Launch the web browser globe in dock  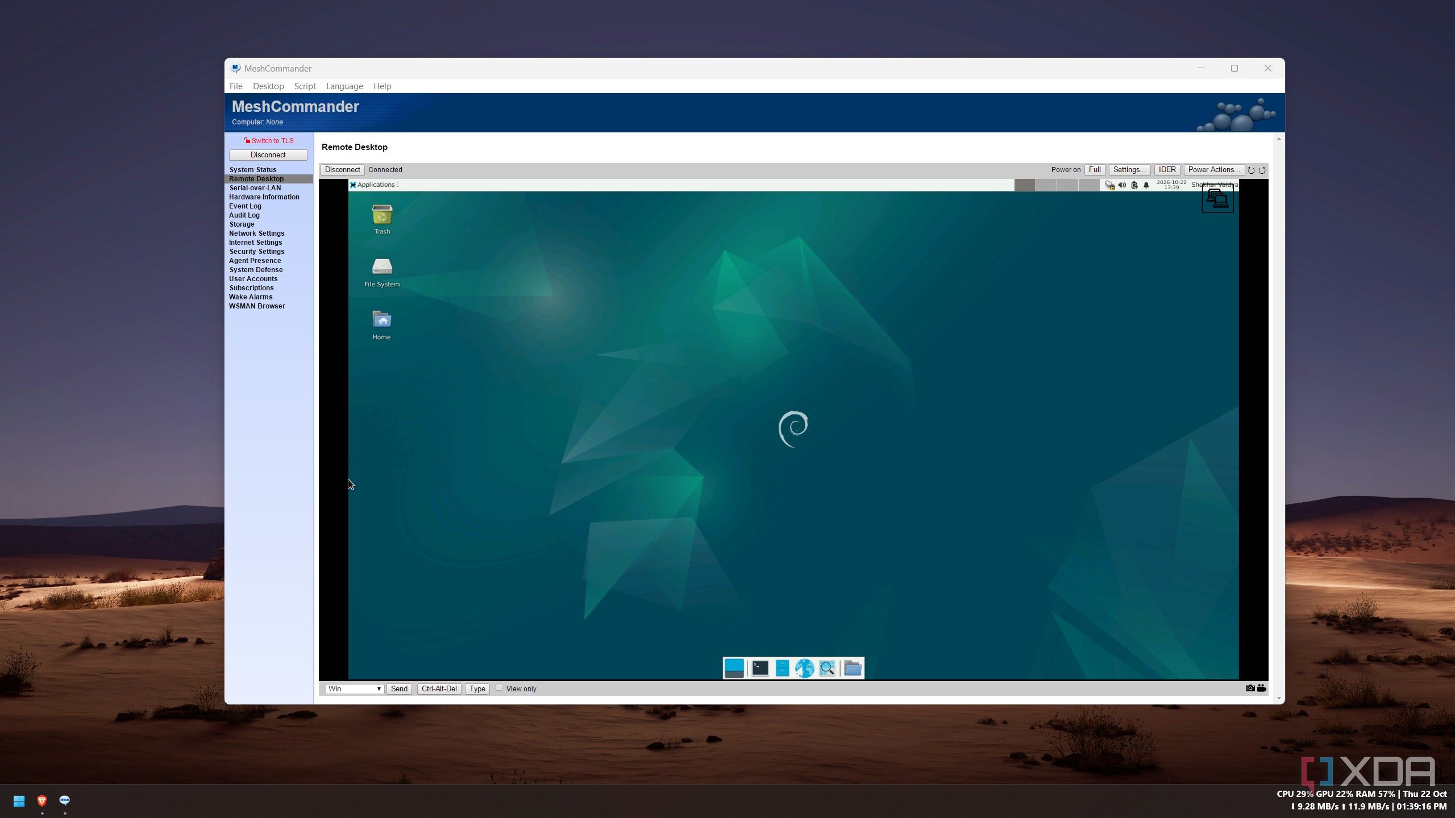coord(804,668)
